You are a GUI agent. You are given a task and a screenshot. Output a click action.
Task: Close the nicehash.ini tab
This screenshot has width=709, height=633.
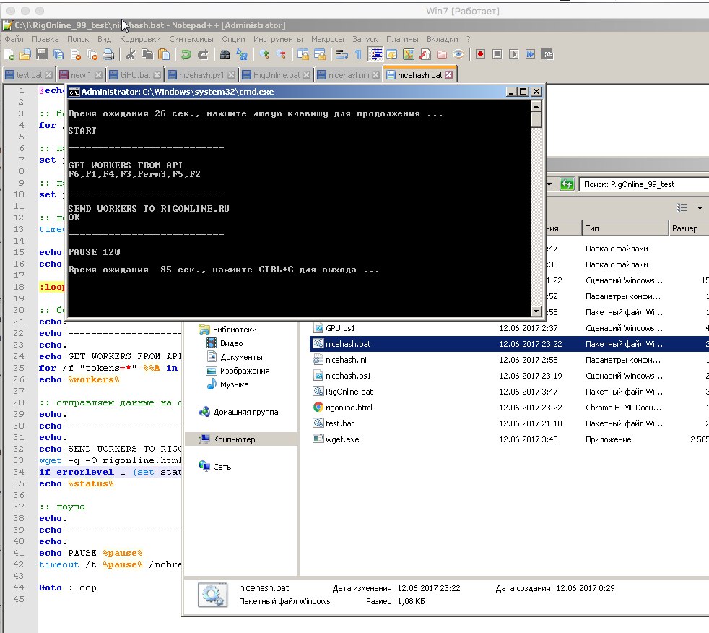point(375,75)
